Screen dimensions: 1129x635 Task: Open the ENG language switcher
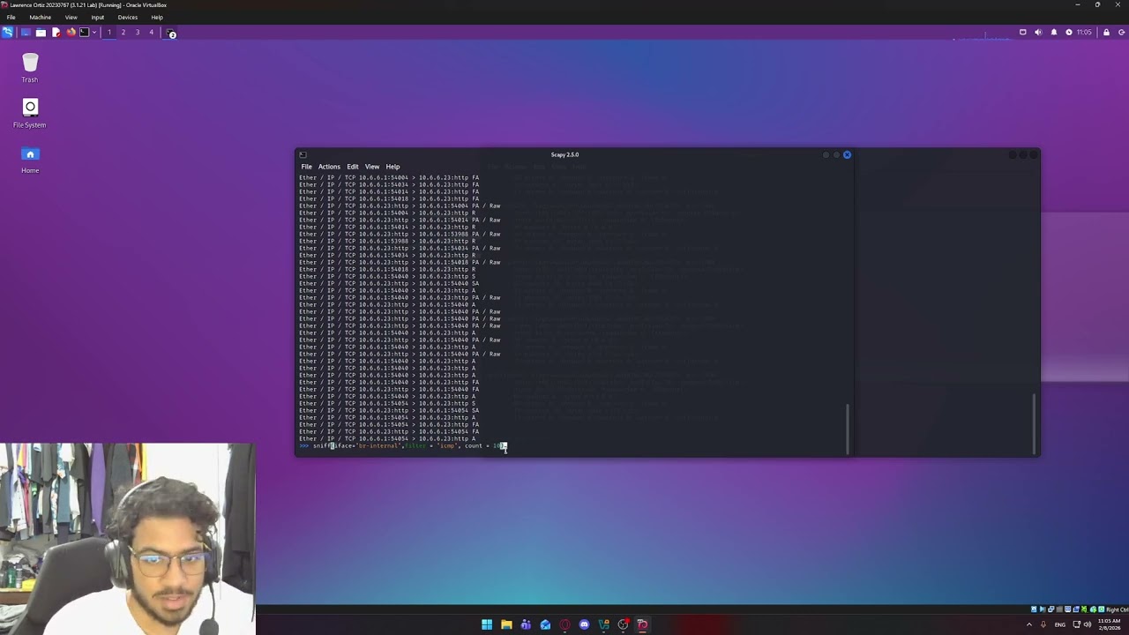(x=1060, y=624)
